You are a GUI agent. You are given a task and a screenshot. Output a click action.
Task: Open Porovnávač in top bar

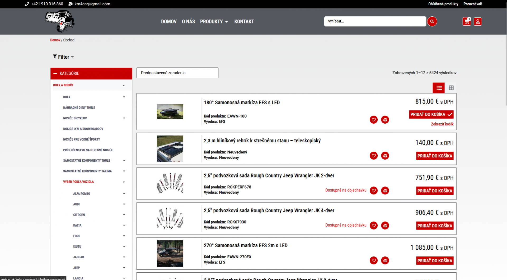(x=473, y=4)
